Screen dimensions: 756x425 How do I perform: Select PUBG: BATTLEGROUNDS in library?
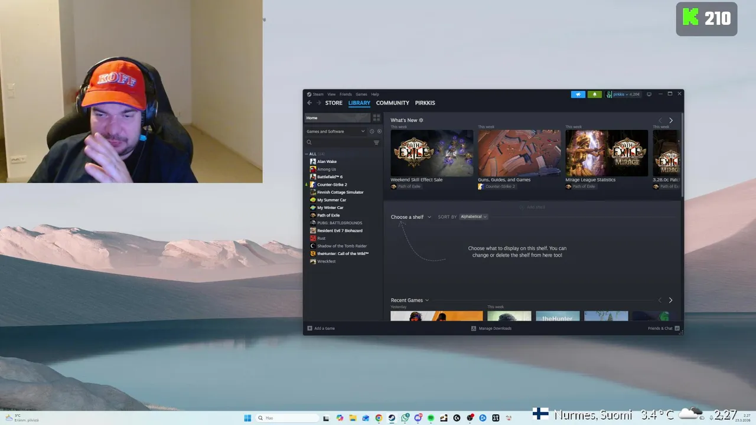(340, 223)
